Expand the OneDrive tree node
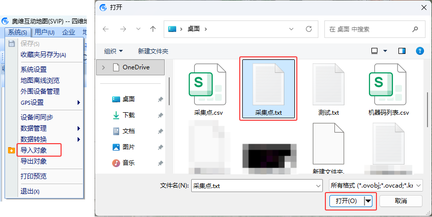432x217 pixels. tap(103, 67)
